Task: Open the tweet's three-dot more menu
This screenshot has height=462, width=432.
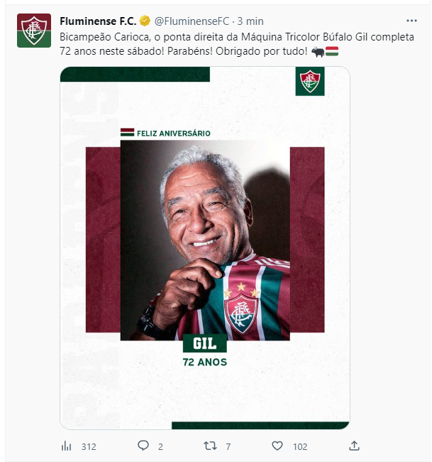Action: (411, 21)
